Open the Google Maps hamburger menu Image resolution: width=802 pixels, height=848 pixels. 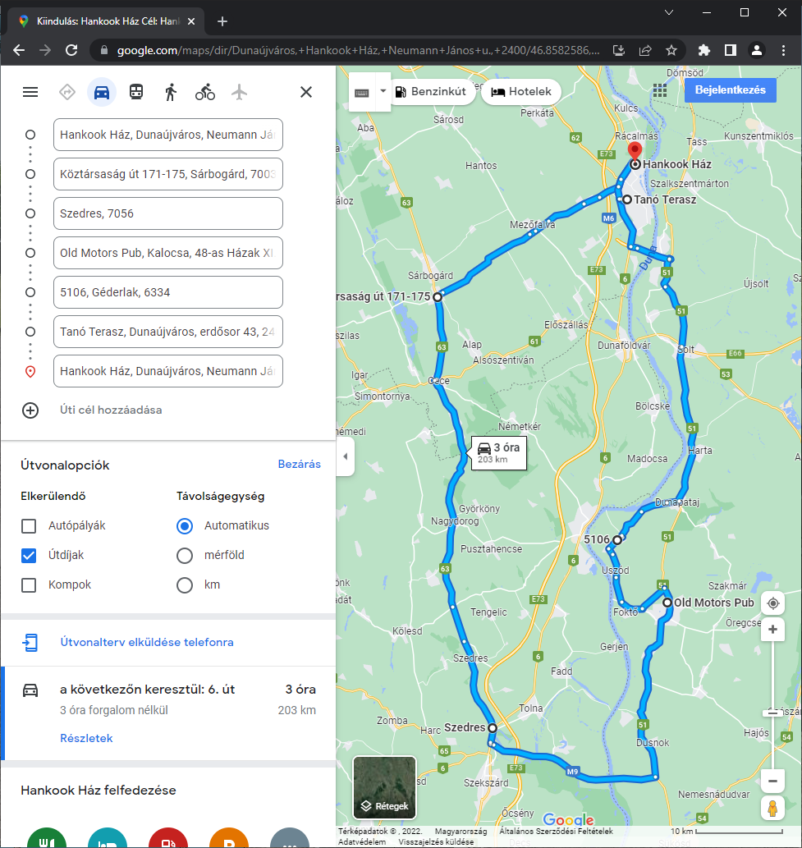[30, 92]
